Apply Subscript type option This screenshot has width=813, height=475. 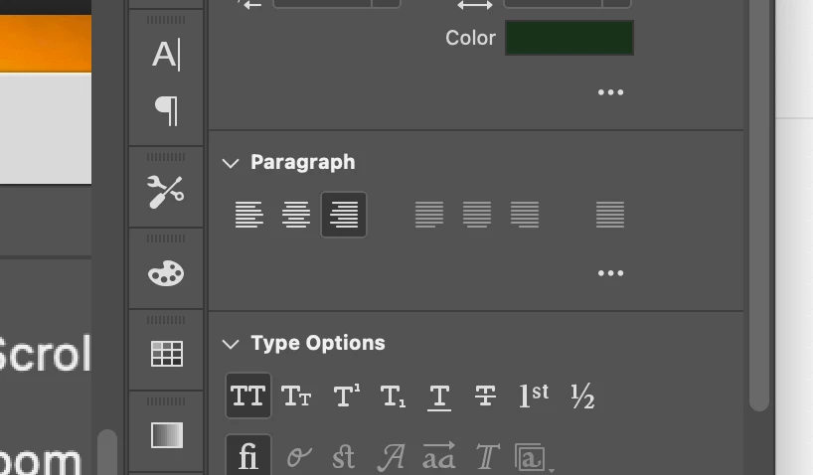coord(393,397)
